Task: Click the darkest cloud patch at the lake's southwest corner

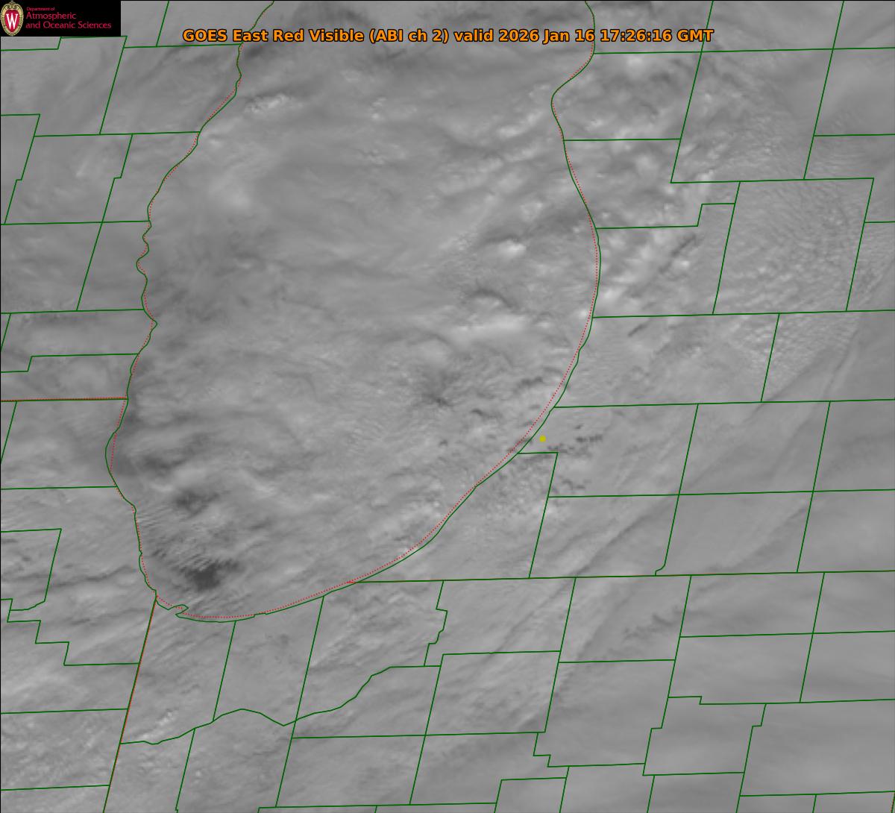Action: [x=203, y=574]
